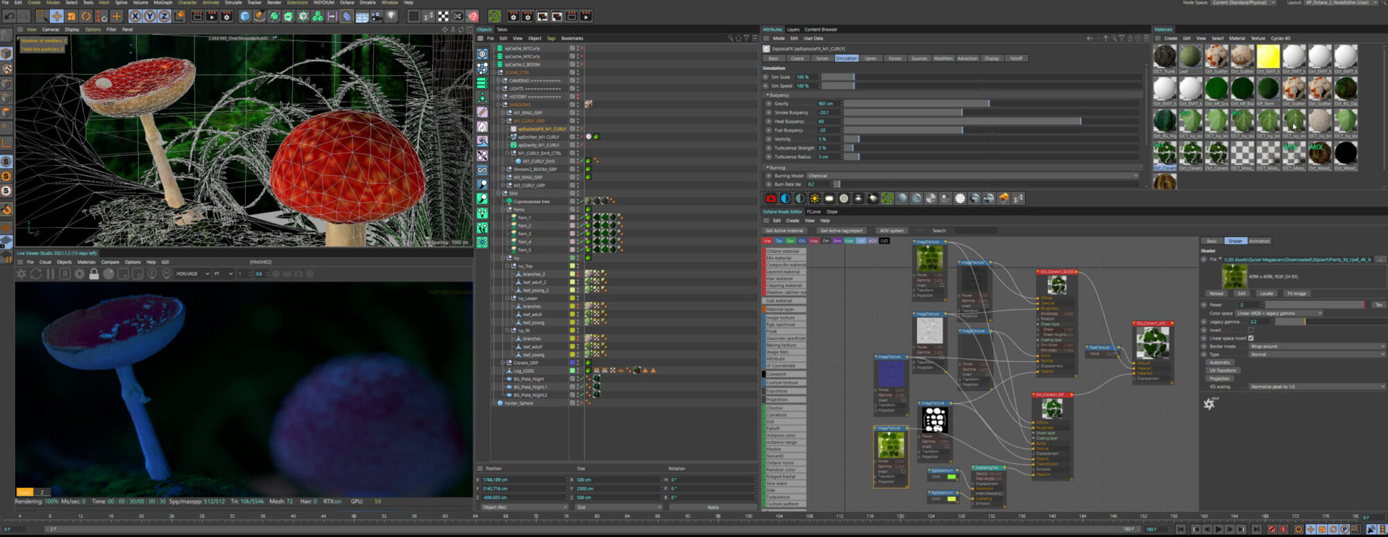Click the Render View clapperboard icon
This screenshot has width=1388, height=537.
click(197, 16)
